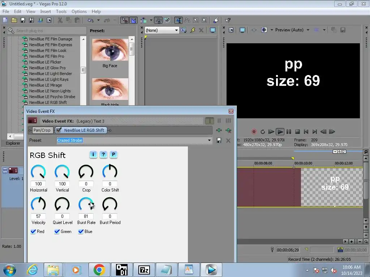The width and height of the screenshot is (370, 277).
Task: Uncheck the Blue channel checkbox
Action: click(x=81, y=232)
